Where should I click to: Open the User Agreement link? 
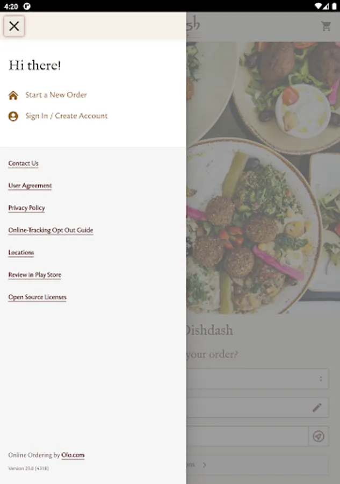pos(30,186)
